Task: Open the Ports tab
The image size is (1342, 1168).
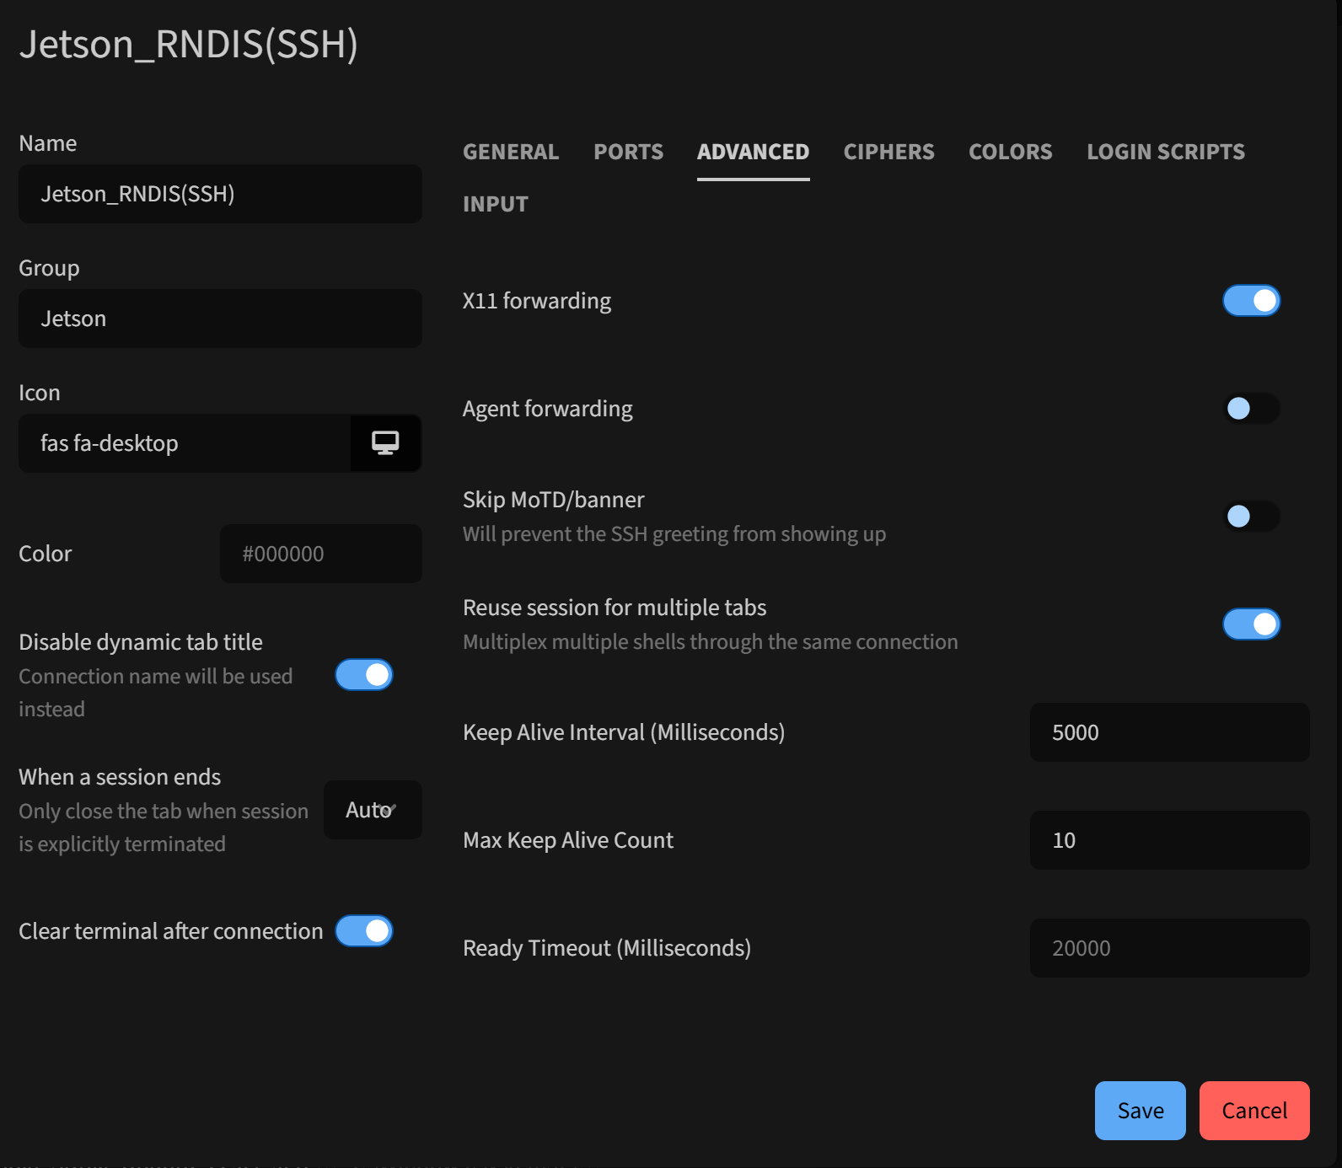Action: pyautogui.click(x=628, y=152)
